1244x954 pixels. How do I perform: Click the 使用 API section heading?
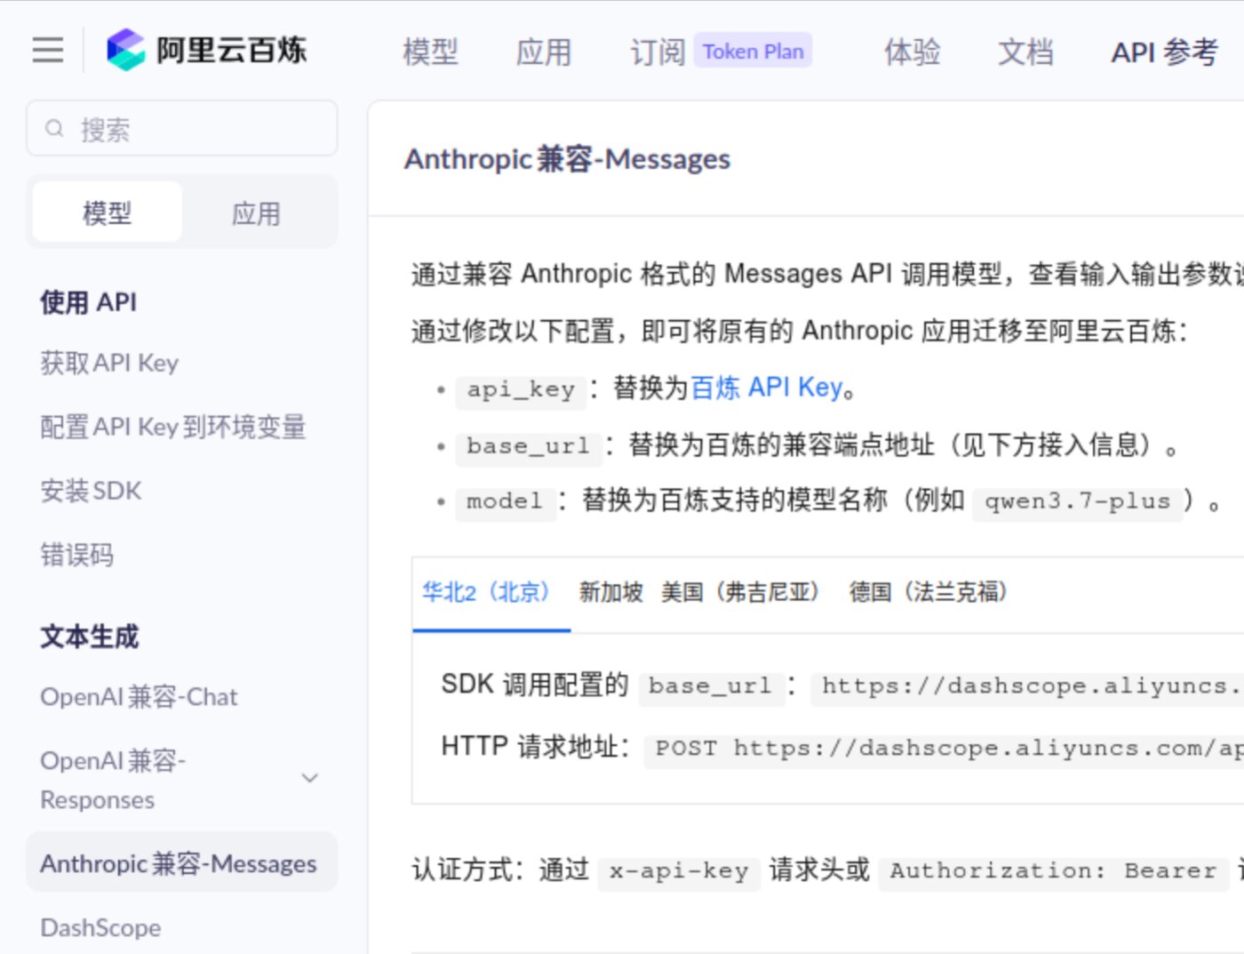click(88, 301)
